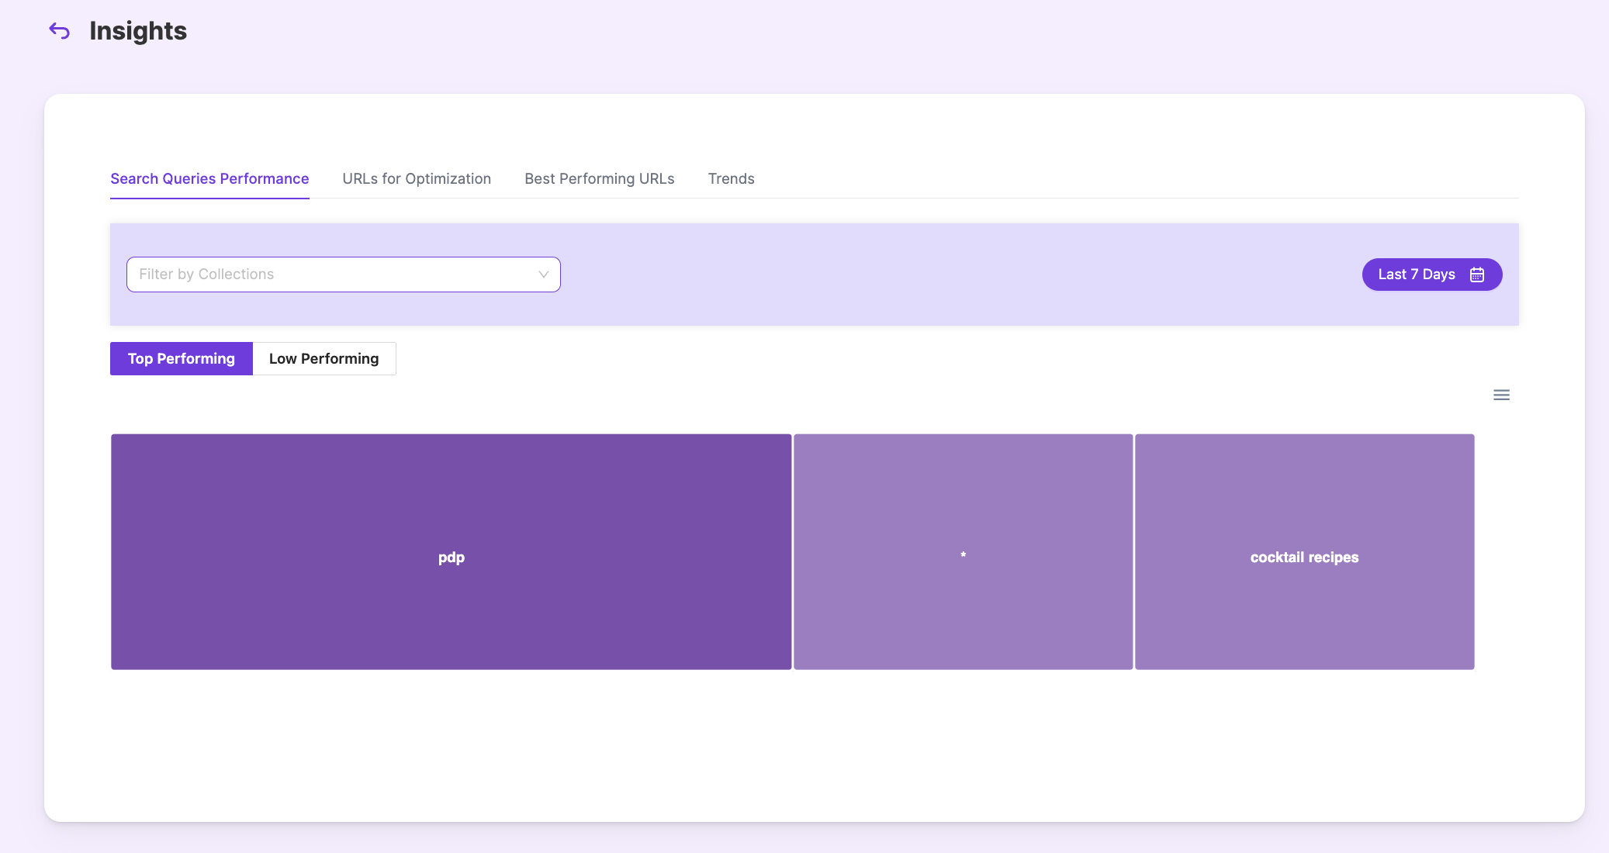
Task: Switch to the Trends tab
Action: click(731, 179)
